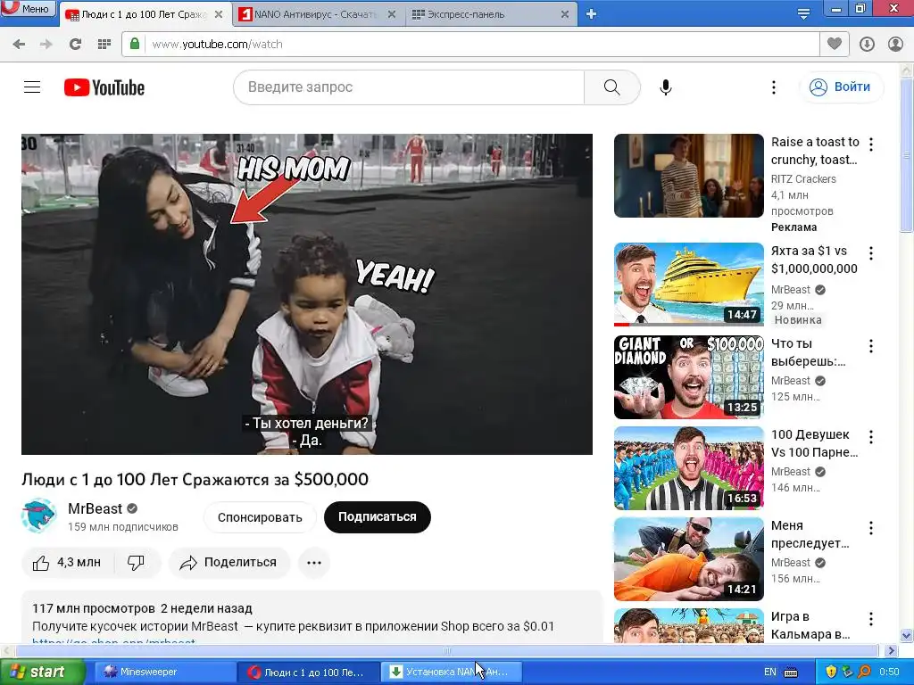Switch to Установка NANO taskbar item
The image size is (914, 685).
[x=451, y=672]
